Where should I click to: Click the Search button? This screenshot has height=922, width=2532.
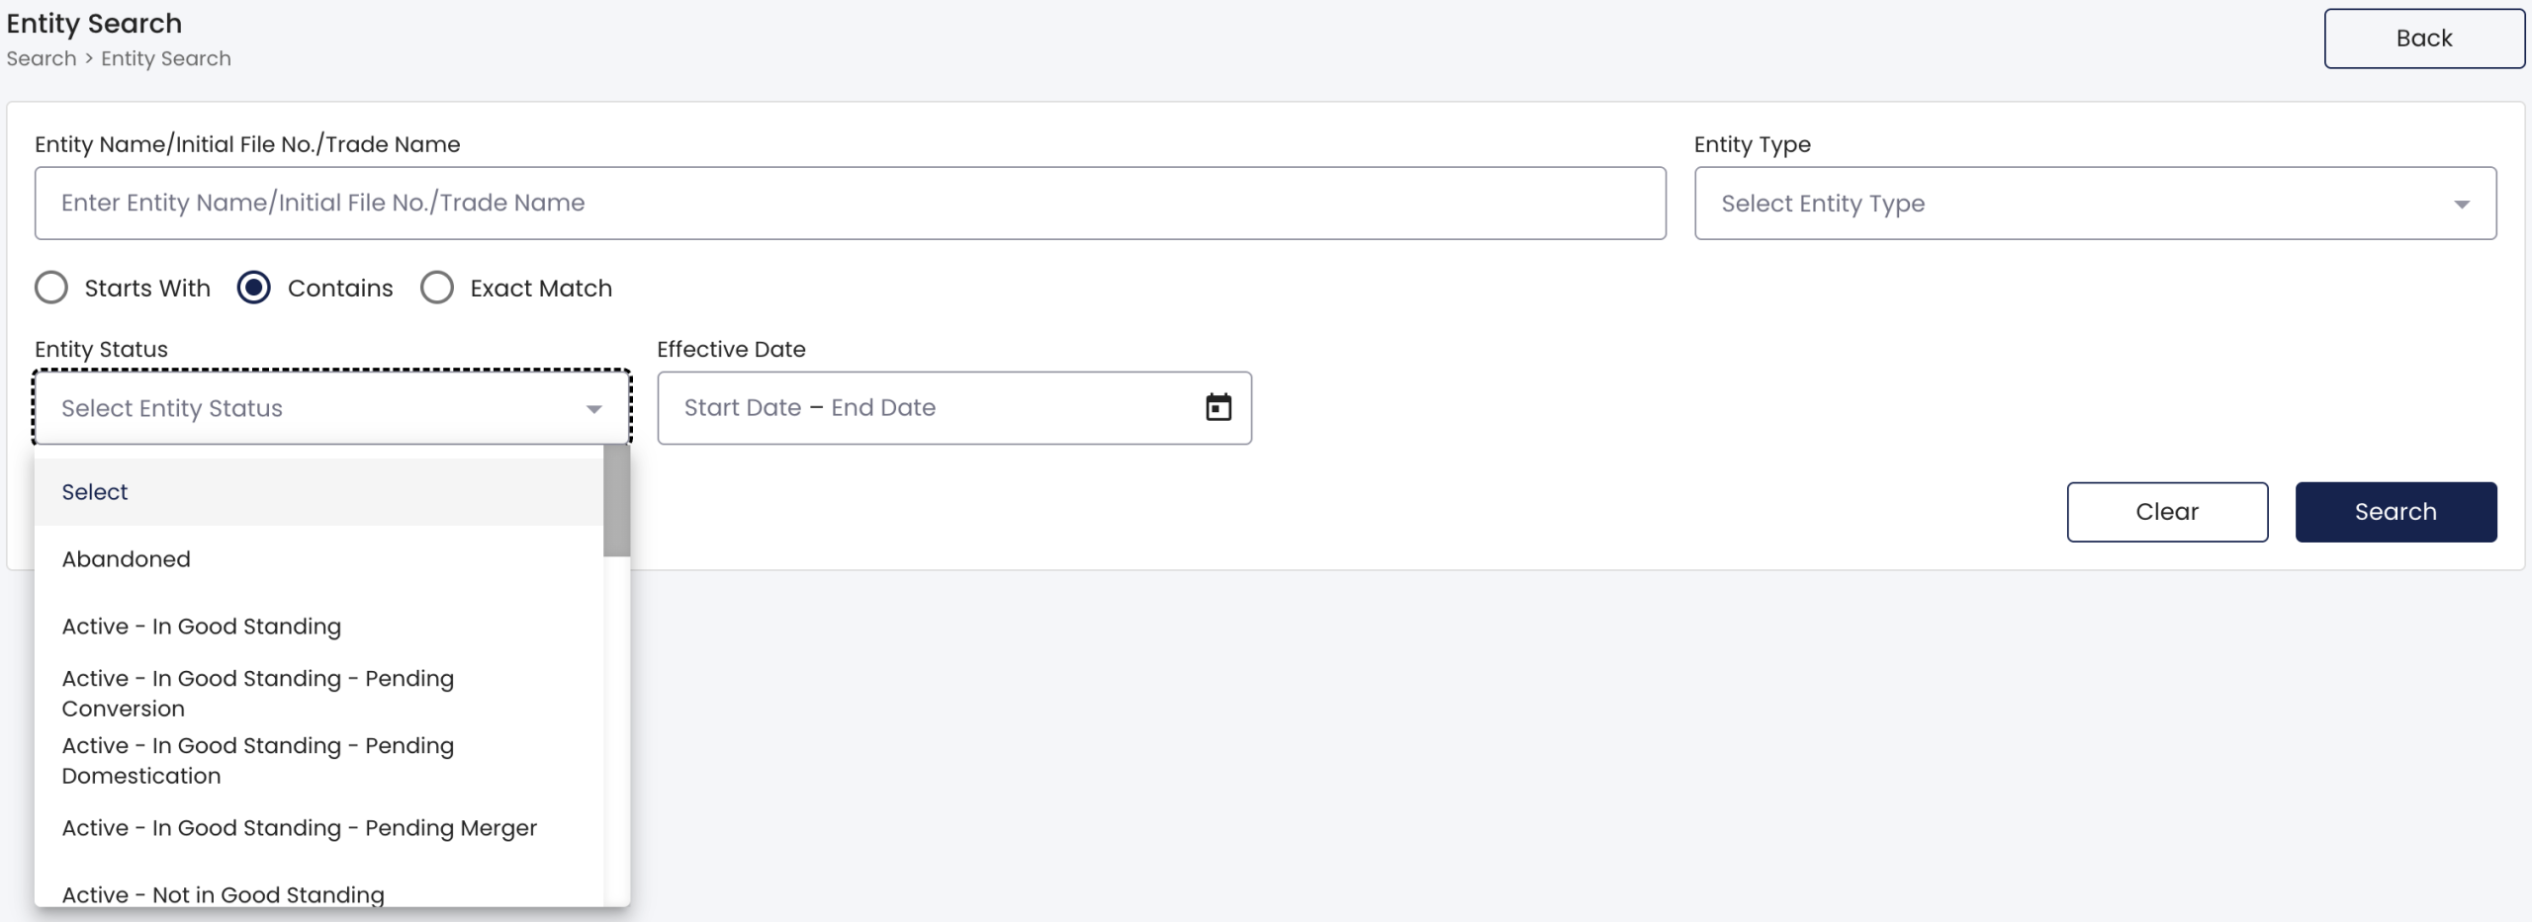click(2396, 512)
